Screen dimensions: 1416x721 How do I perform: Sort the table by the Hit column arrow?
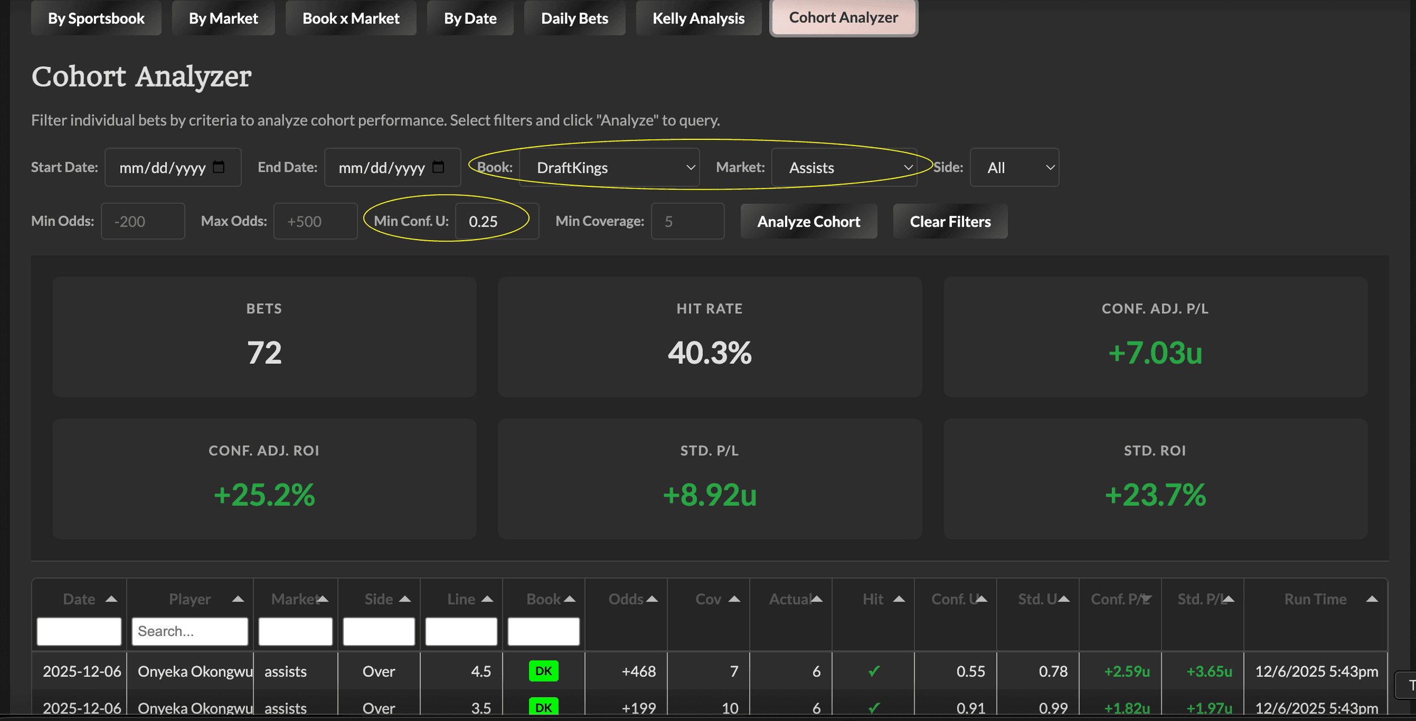click(x=899, y=599)
